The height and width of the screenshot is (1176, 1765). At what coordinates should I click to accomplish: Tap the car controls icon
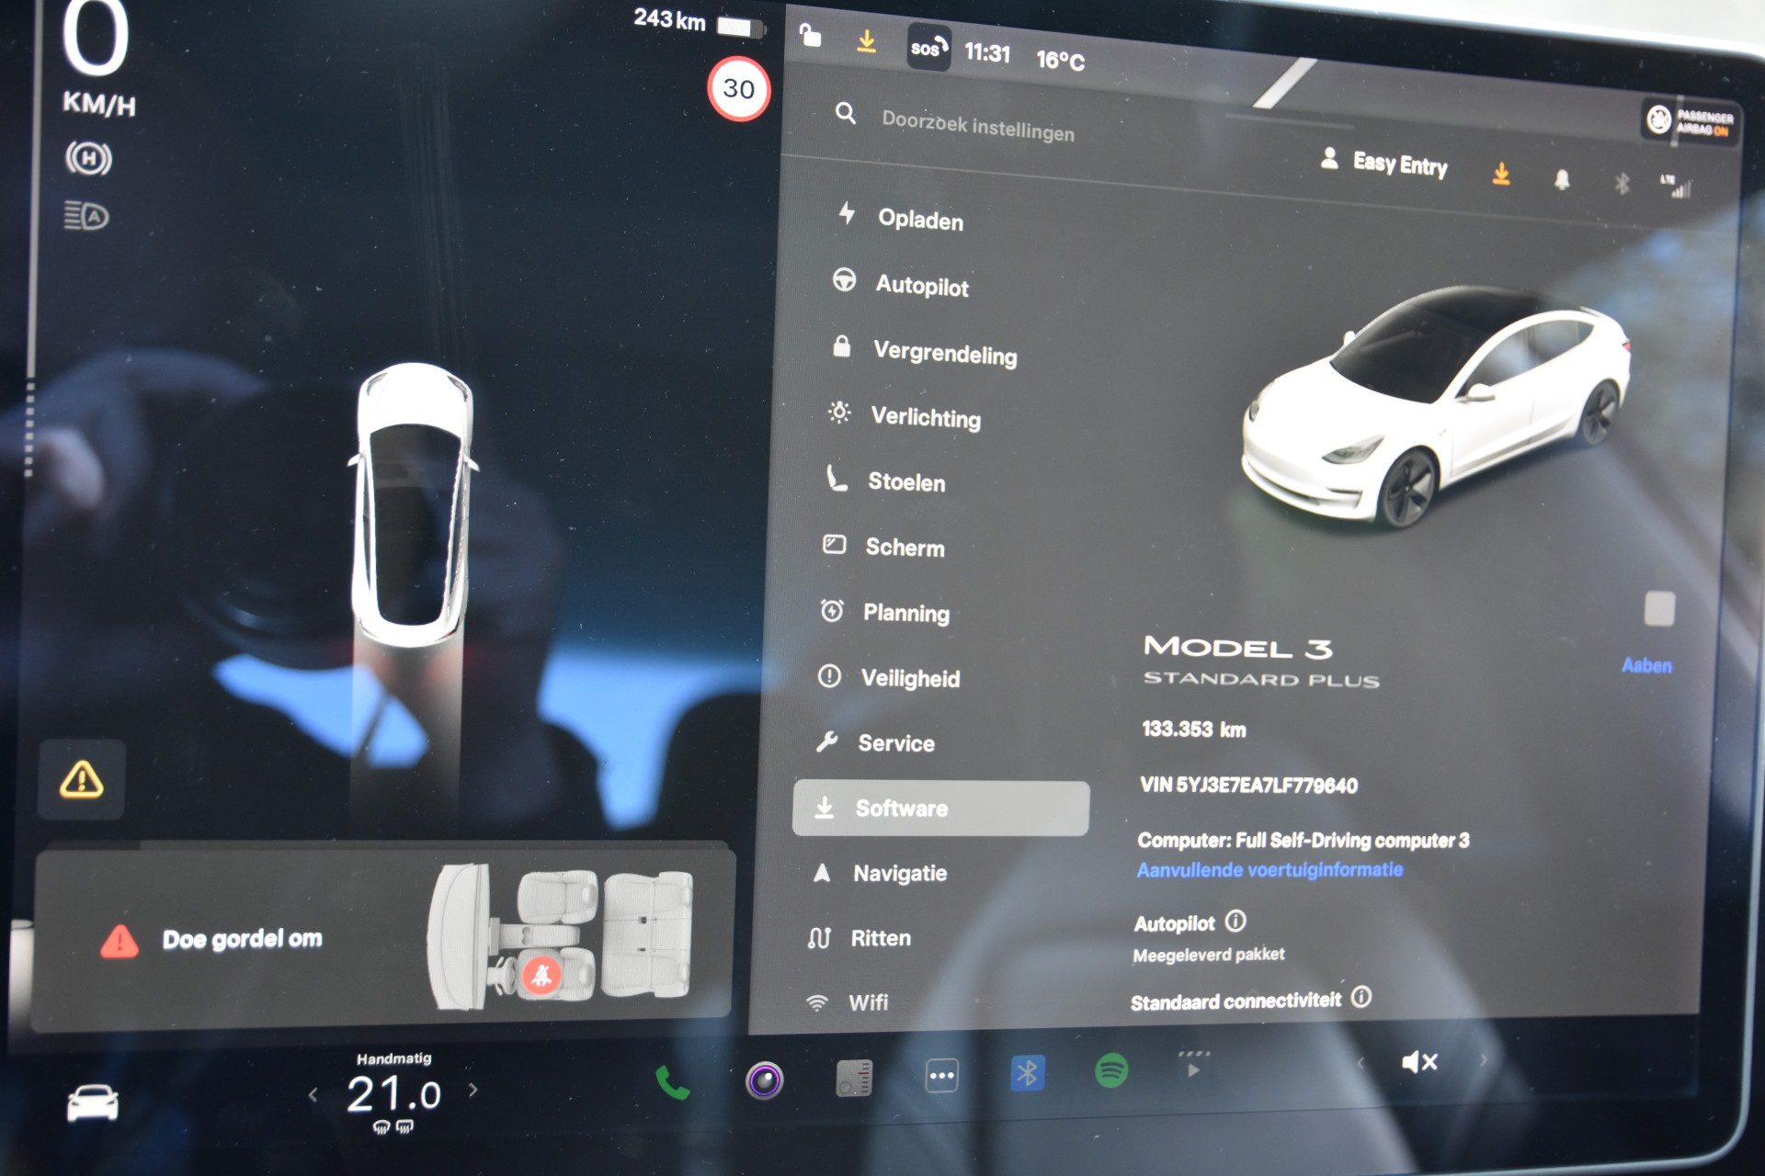pos(93,1102)
